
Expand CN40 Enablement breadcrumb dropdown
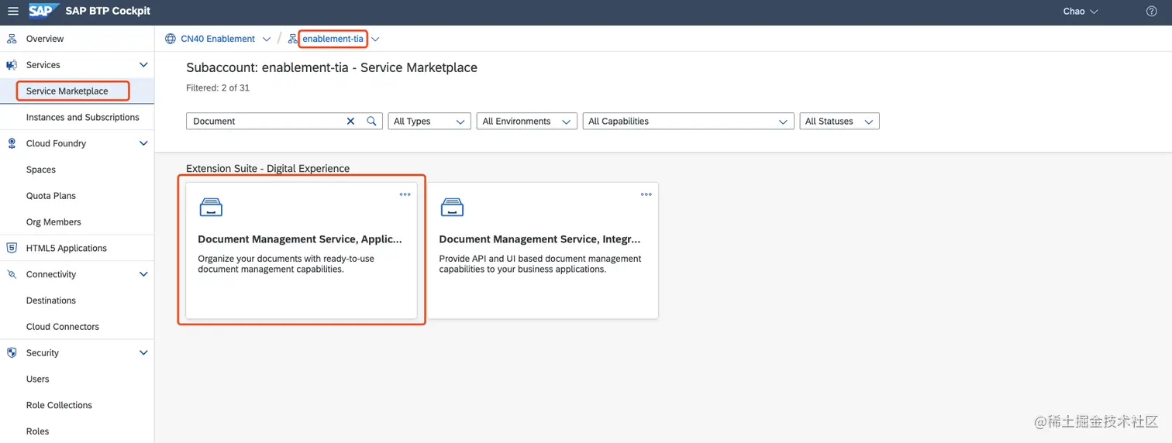click(x=267, y=39)
